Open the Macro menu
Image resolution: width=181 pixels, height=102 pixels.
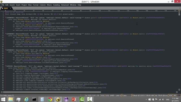point(49,5)
